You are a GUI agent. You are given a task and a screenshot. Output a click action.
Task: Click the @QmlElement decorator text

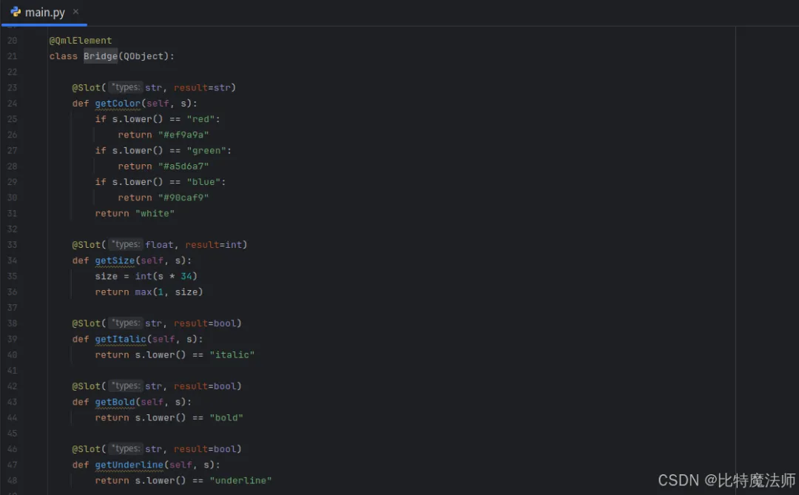point(81,40)
